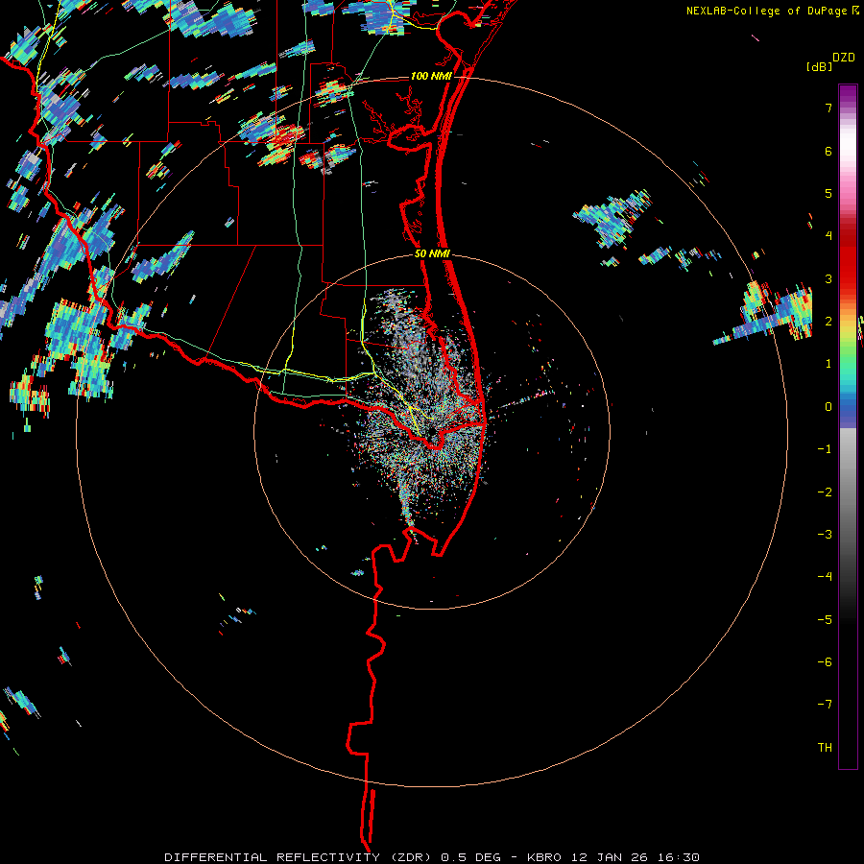This screenshot has width=864, height=864.
Task: Click the 7 value on color scale
Action: coord(828,108)
